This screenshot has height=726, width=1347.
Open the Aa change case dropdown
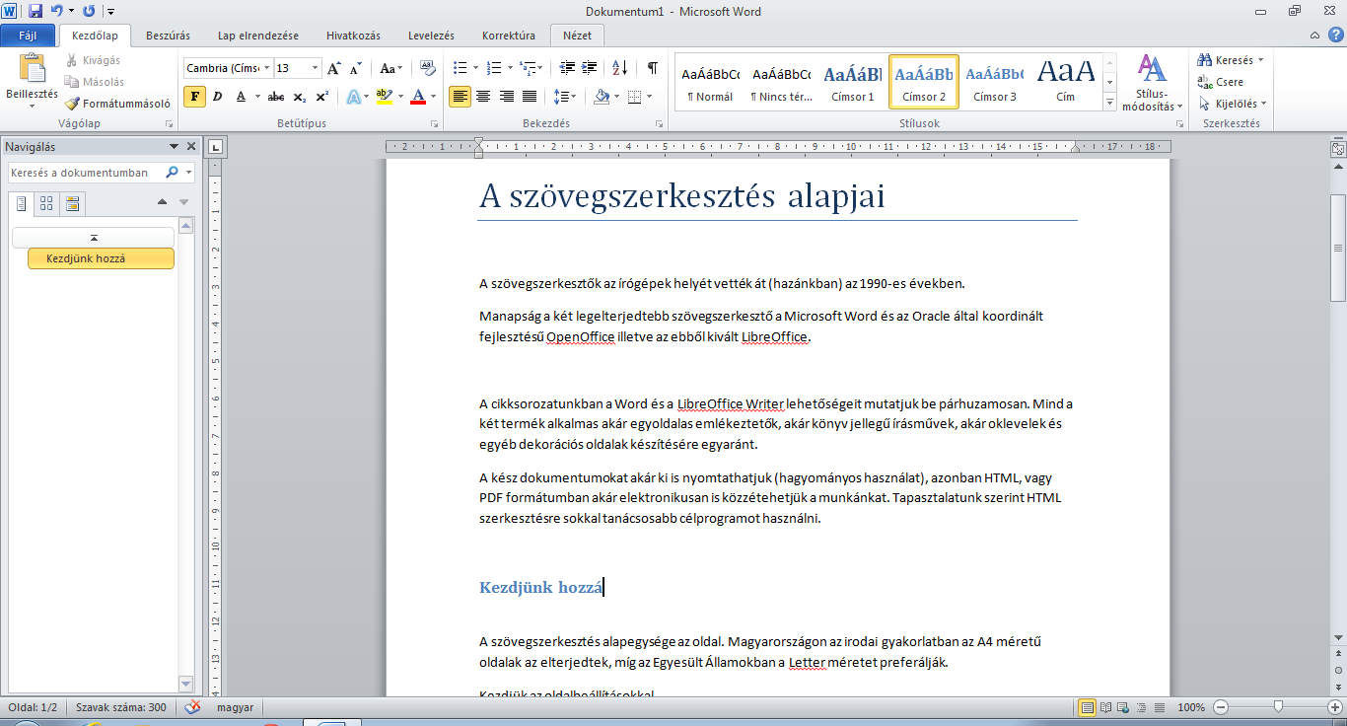click(391, 68)
